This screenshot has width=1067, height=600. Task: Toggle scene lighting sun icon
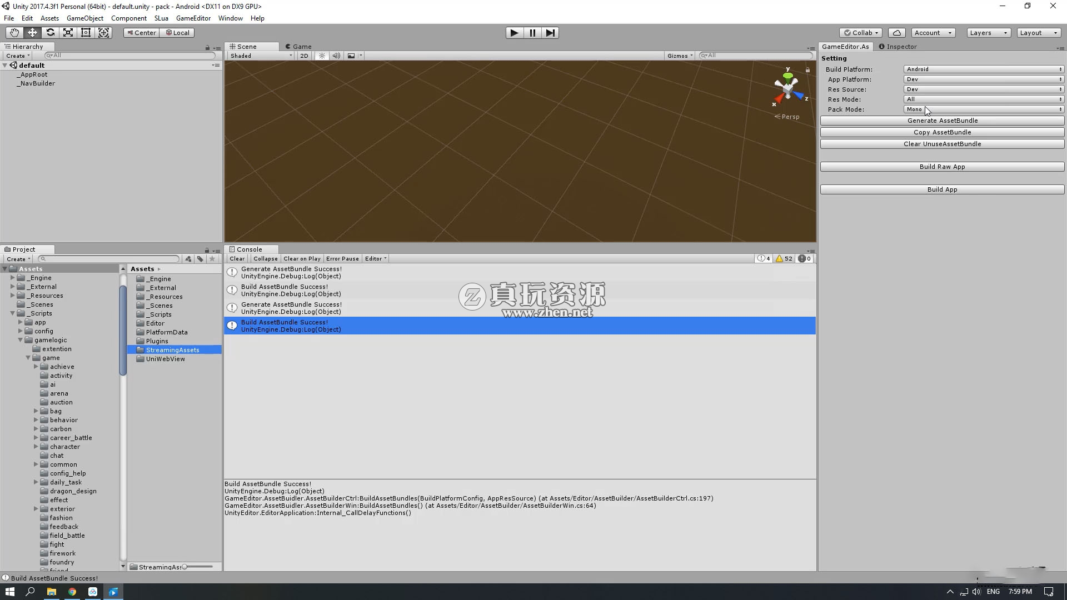pyautogui.click(x=322, y=56)
